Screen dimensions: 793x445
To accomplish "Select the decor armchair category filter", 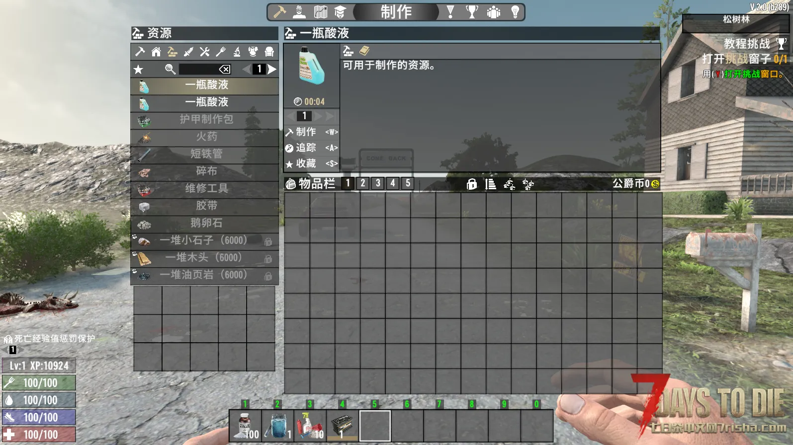I will [269, 52].
